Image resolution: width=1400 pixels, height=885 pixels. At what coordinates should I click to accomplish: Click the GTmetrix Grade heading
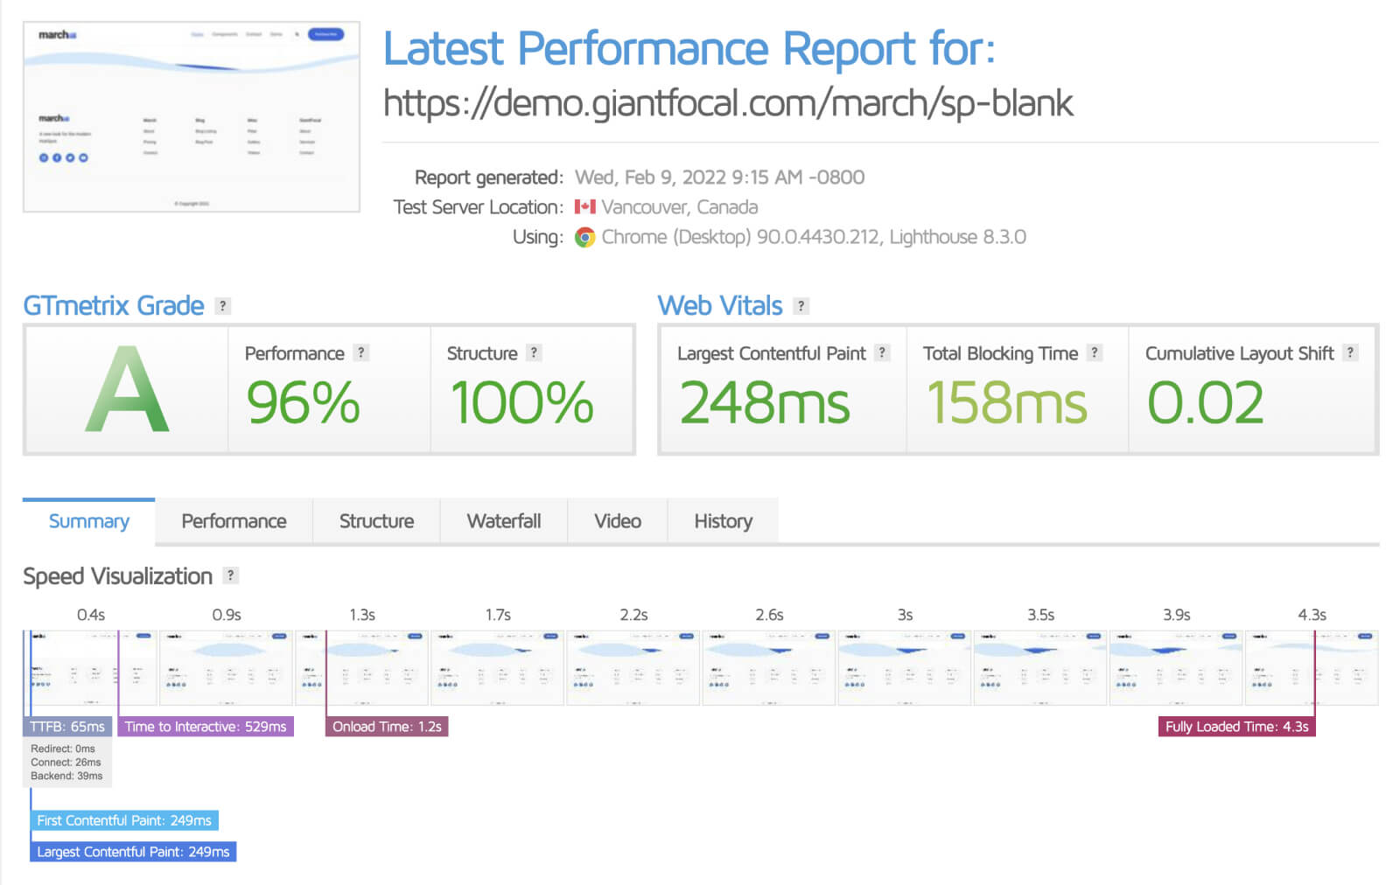pyautogui.click(x=114, y=306)
